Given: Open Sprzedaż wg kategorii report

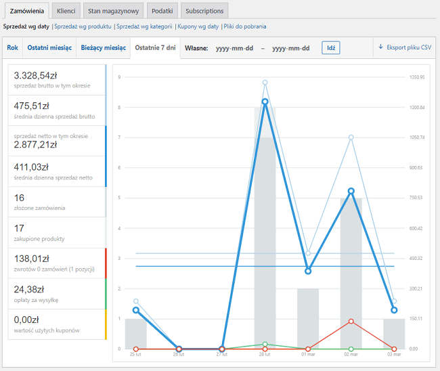Looking at the screenshot, I should 144,26.
